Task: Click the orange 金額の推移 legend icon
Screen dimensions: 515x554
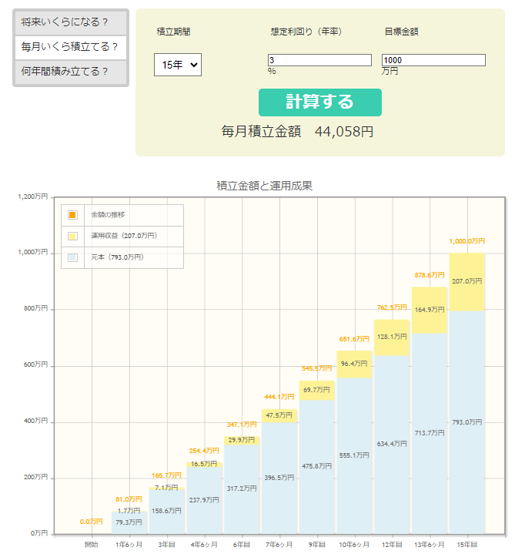Action: [x=72, y=215]
